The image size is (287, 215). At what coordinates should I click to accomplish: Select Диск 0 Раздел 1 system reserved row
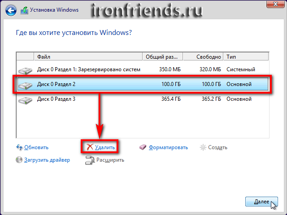tap(89, 69)
